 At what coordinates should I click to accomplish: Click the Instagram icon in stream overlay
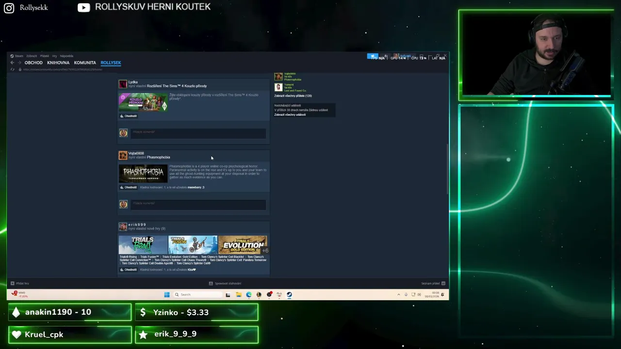click(x=9, y=8)
